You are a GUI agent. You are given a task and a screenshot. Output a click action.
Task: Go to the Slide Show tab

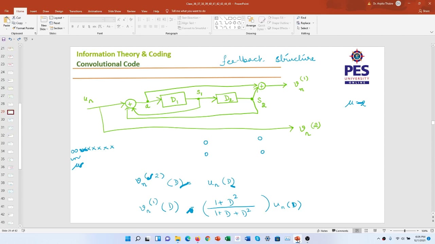(x=115, y=11)
